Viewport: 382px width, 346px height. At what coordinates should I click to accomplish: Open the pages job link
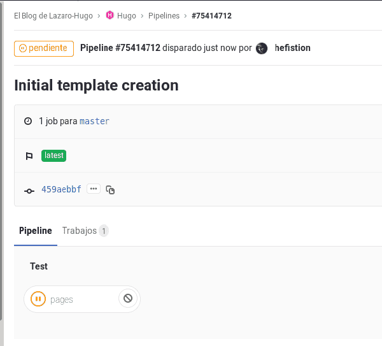62,299
